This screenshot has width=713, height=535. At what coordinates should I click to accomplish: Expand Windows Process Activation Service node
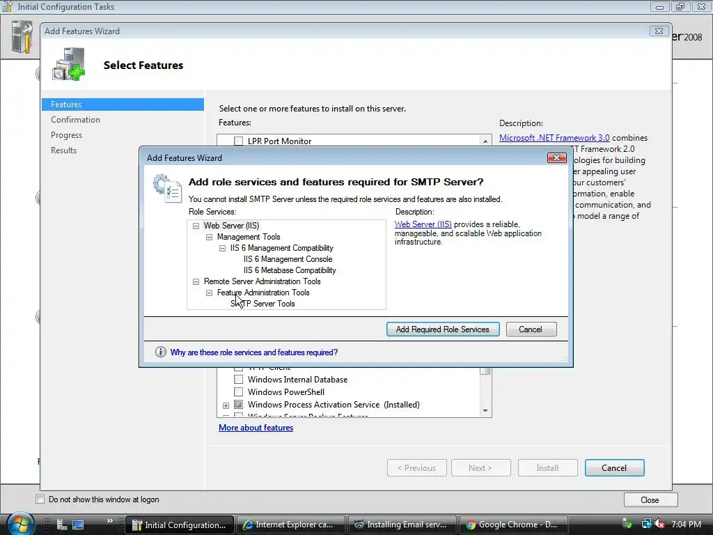(x=226, y=405)
